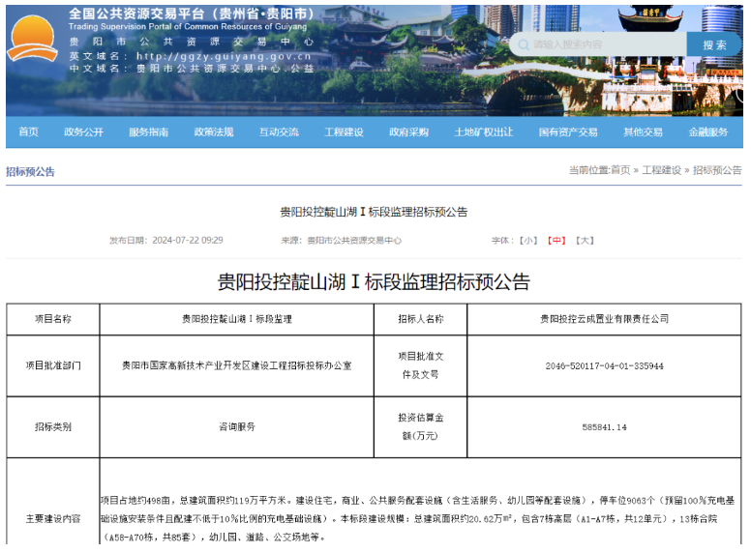Click the 招标人名称 table label
Viewport: 751px width, 553px height.
(421, 319)
